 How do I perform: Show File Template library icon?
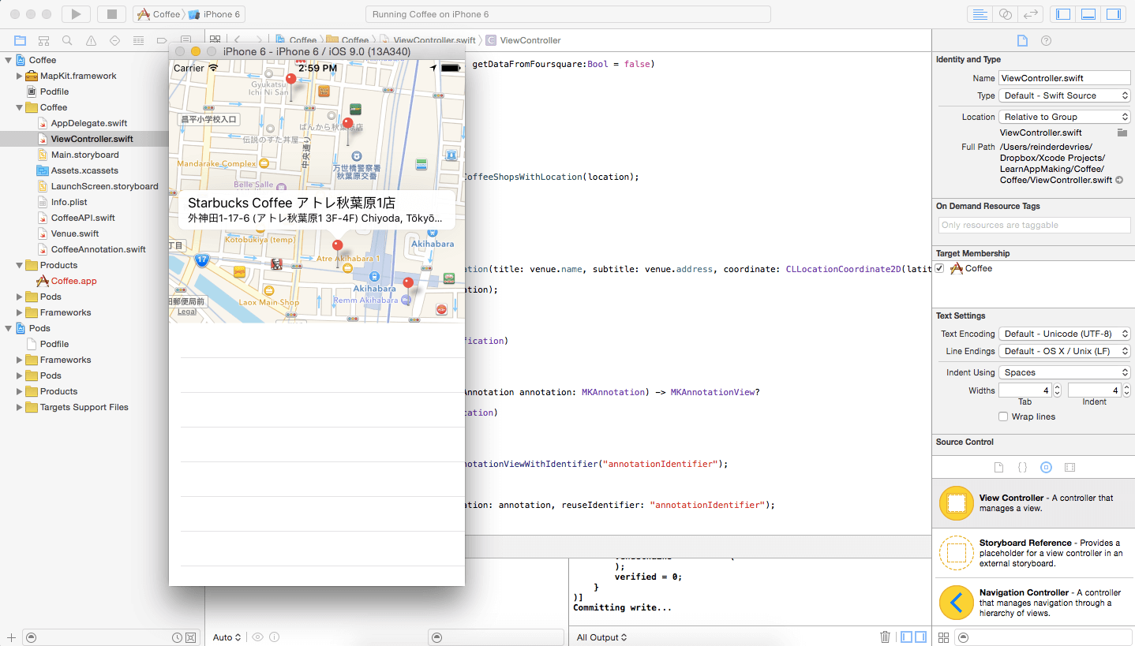coord(998,467)
